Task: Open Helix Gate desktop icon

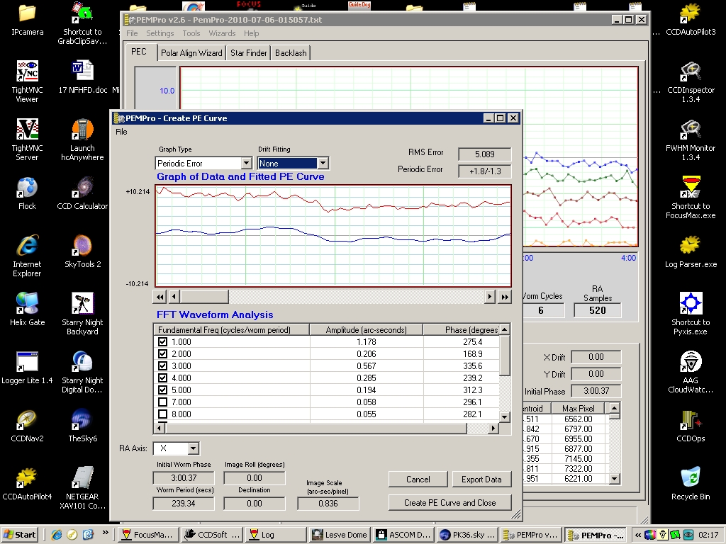Action: pos(27,309)
